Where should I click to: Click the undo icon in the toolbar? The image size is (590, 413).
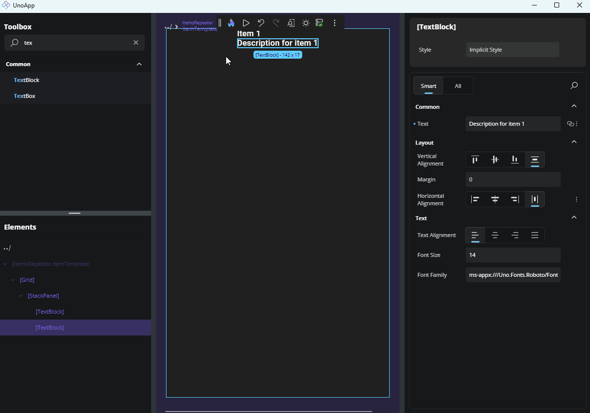tap(261, 22)
